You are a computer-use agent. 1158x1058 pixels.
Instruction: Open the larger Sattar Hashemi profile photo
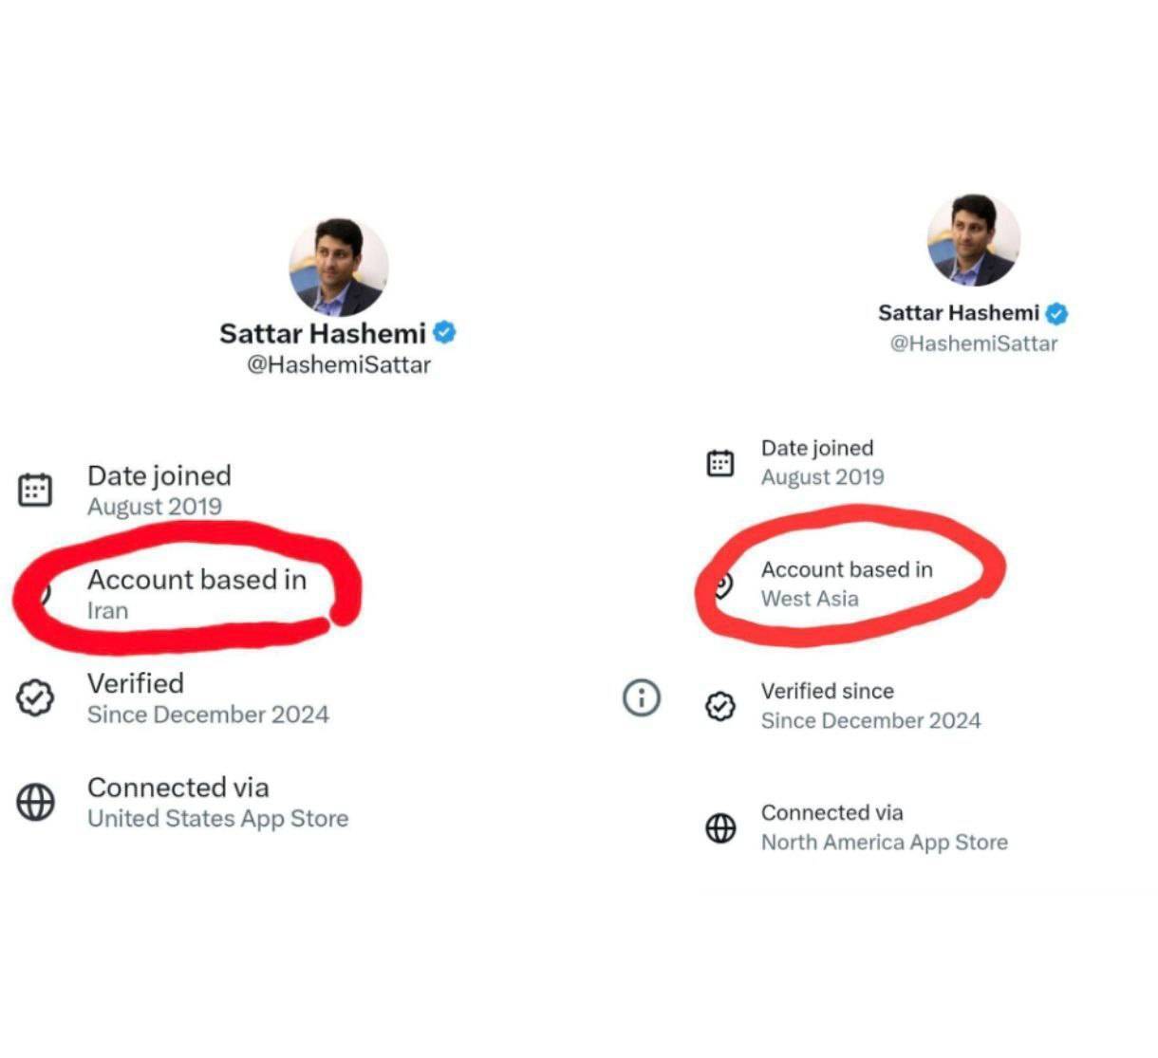point(339,268)
